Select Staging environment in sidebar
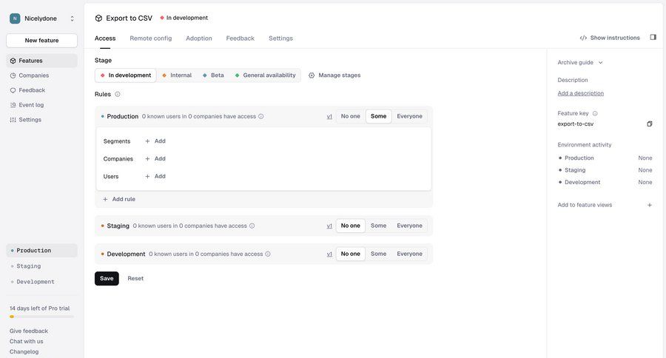 41,266
